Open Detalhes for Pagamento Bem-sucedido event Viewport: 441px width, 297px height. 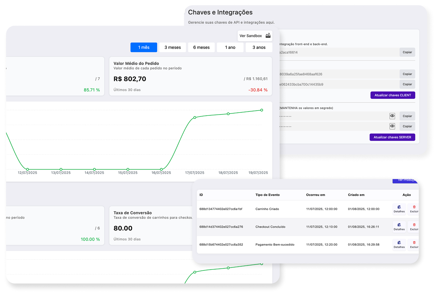[x=399, y=244]
